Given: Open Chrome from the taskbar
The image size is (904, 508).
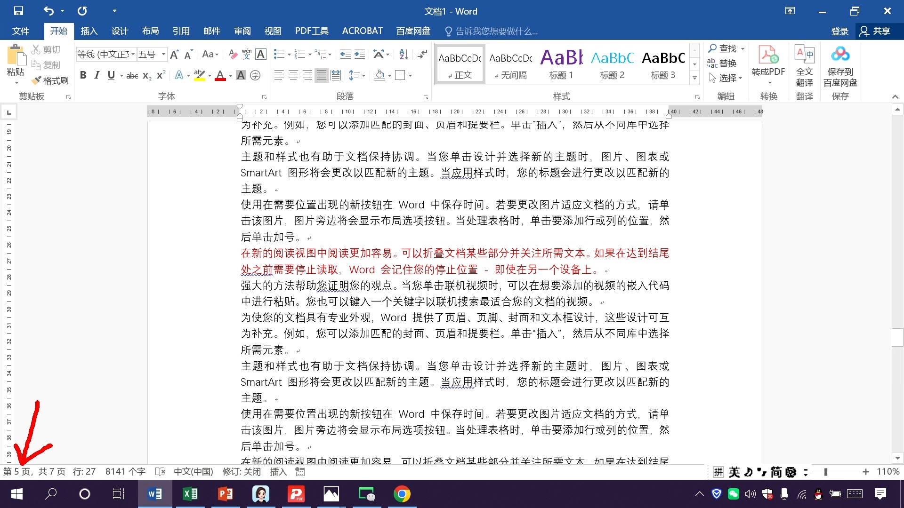Looking at the screenshot, I should 402,494.
